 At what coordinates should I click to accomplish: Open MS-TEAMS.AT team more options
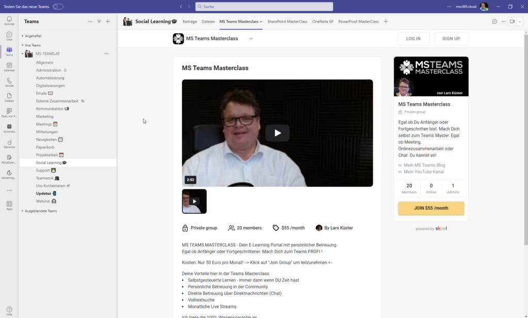pyautogui.click(x=106, y=54)
